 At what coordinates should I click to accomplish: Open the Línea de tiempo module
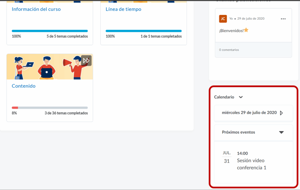[x=123, y=9]
